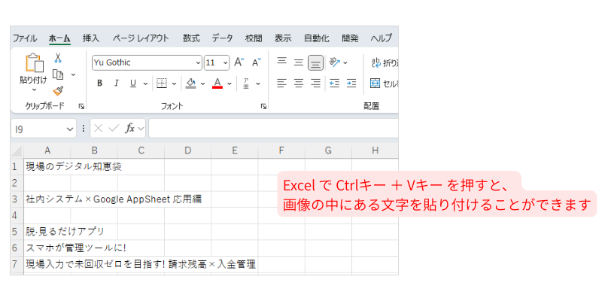Open the borders dropdown arrow
602x301 pixels.
coord(174,84)
